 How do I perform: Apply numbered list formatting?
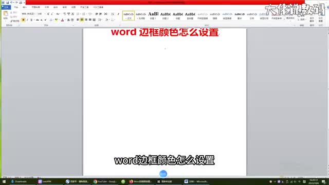tap(84, 14)
